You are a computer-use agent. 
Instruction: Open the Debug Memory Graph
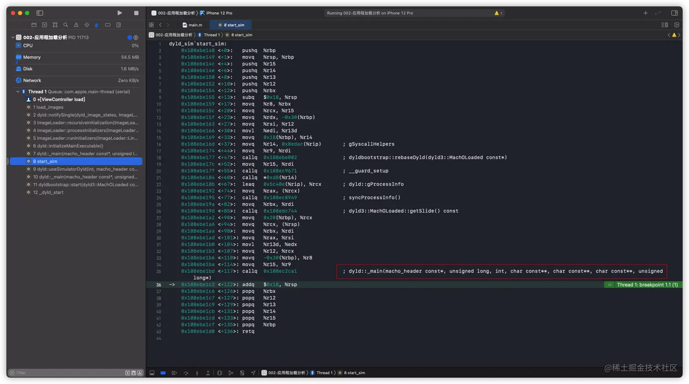point(231,373)
